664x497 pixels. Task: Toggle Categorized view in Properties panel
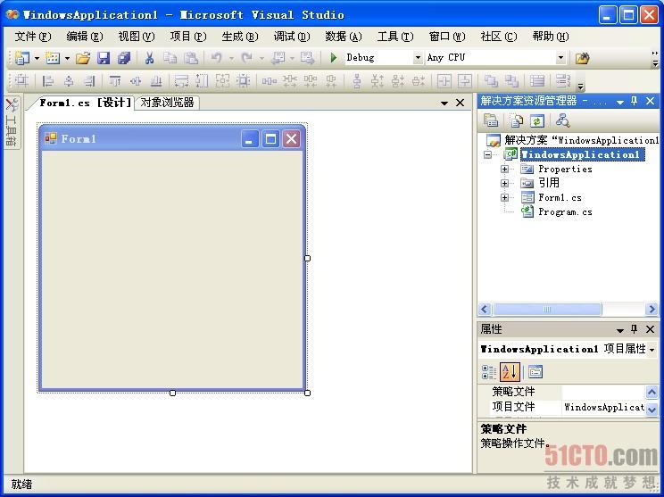point(489,372)
